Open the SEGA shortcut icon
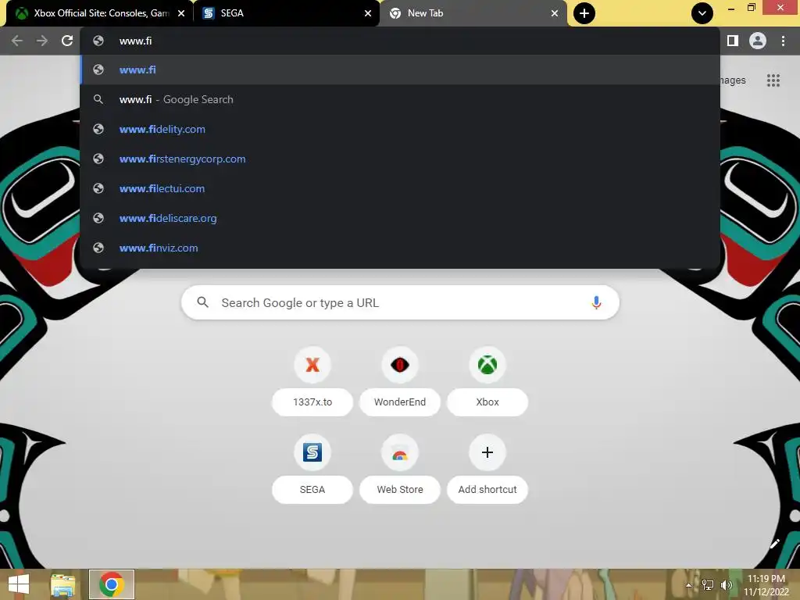Viewport: 800px width, 600px height. (312, 452)
